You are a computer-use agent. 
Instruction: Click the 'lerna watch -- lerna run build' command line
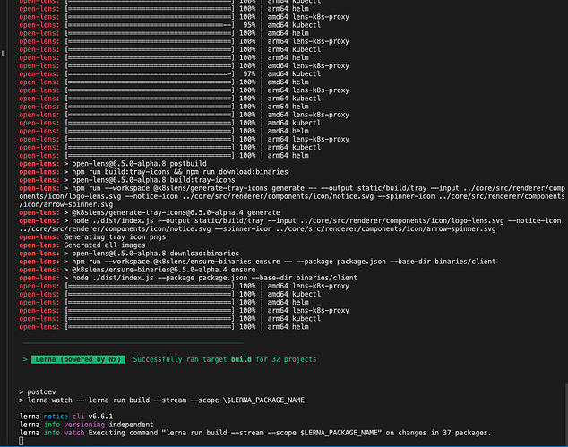point(161,400)
